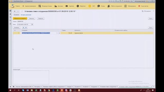Switch to the Стандарт tab
The height and width of the screenshot is (92, 164).
pyautogui.click(x=69, y=87)
